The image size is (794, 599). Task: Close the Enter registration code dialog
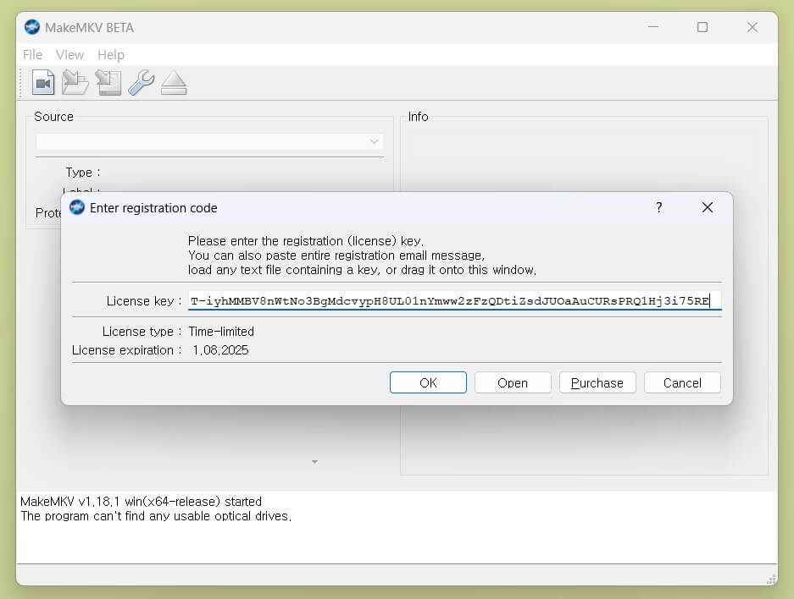click(708, 207)
